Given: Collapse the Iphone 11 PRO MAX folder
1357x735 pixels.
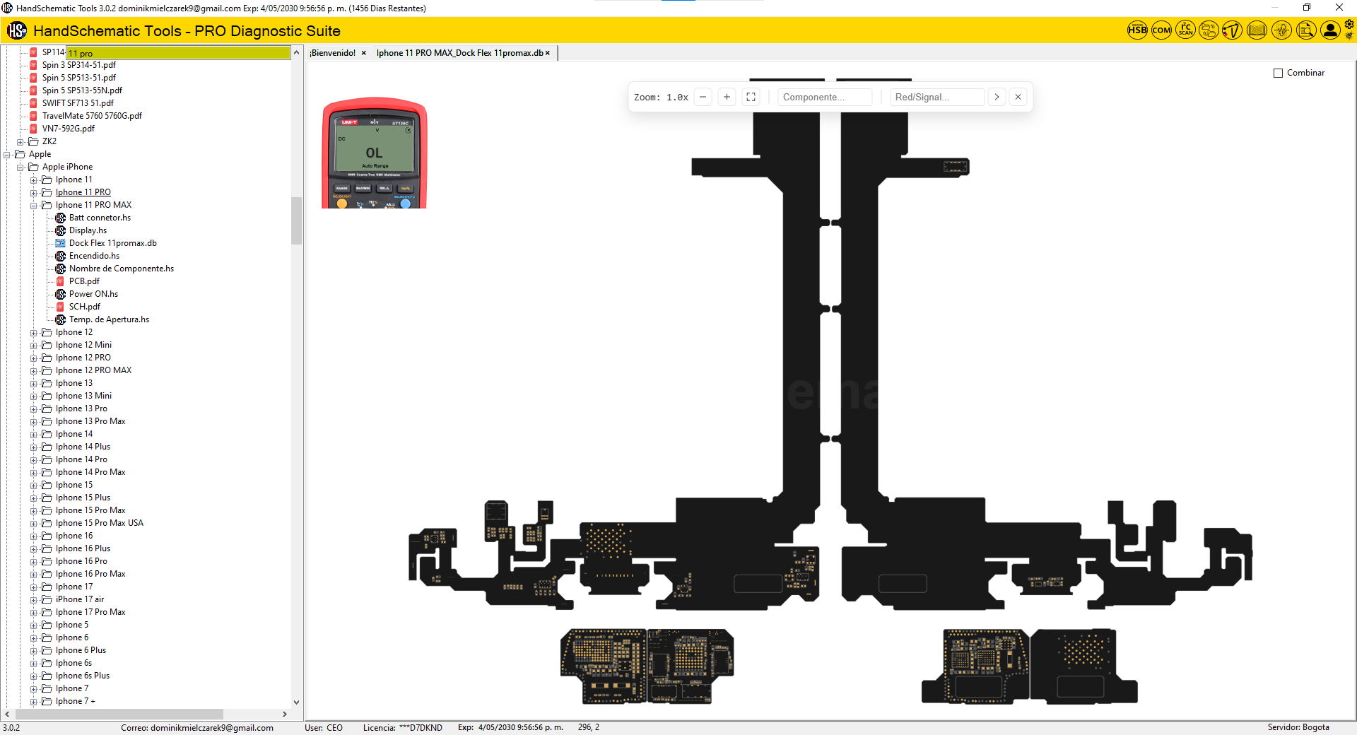Looking at the screenshot, I should 34,206.
